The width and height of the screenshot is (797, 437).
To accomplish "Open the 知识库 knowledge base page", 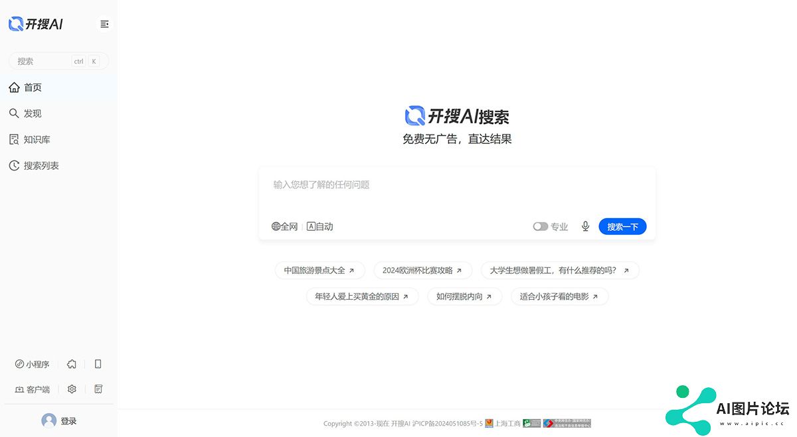I will tap(37, 140).
